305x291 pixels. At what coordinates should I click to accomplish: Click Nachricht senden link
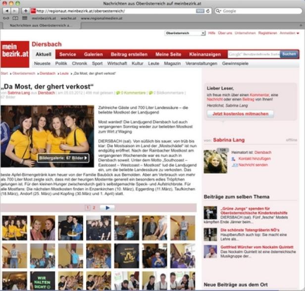coord(253,165)
